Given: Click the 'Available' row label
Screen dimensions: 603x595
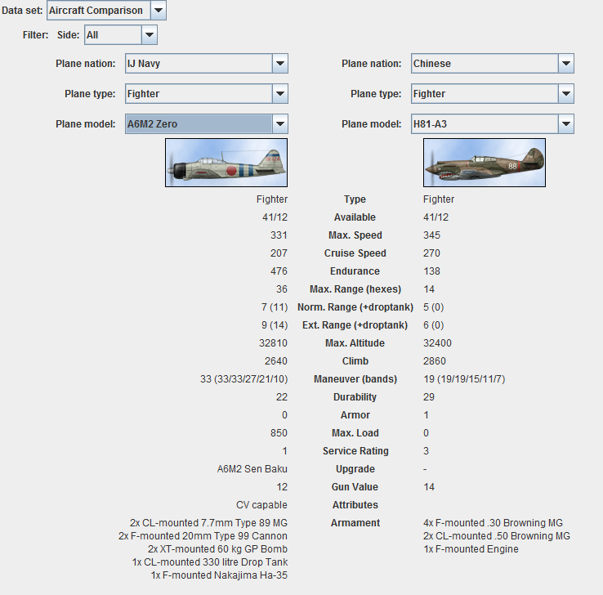Looking at the screenshot, I should pos(355,217).
